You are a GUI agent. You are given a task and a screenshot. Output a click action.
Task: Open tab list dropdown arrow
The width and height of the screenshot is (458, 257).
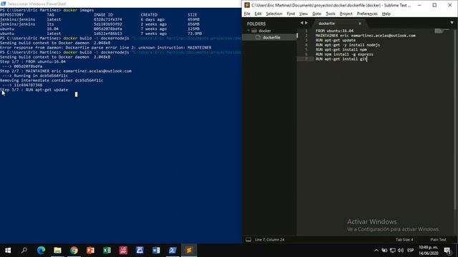coord(452,23)
